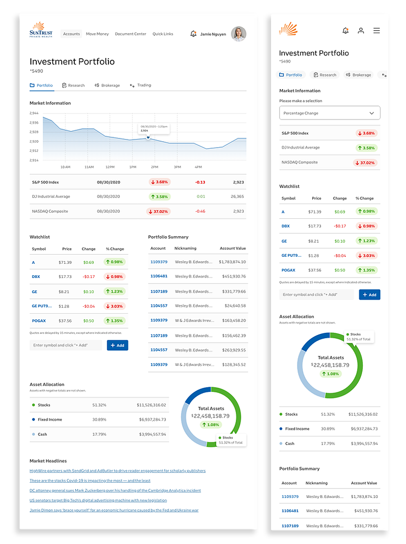Viewport: 406px width, 544px height.
Task: Open symbol DBX in mobile watchlist
Action: (x=286, y=226)
